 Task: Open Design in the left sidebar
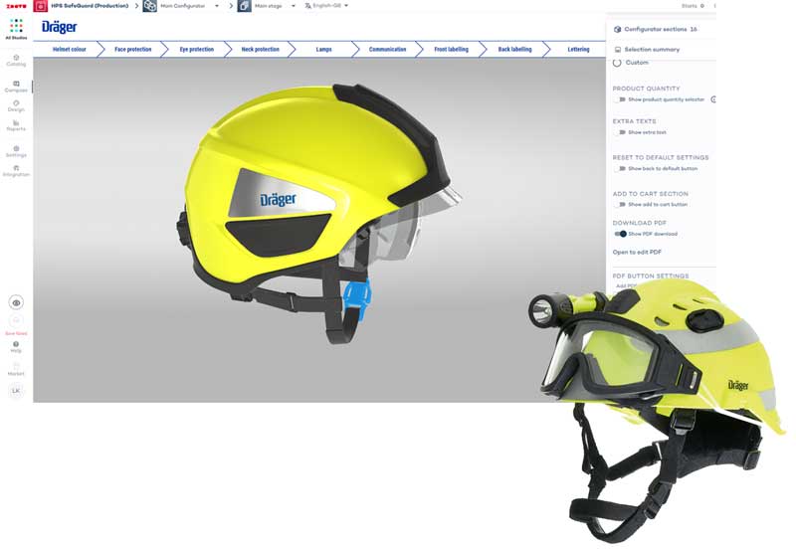click(x=16, y=106)
